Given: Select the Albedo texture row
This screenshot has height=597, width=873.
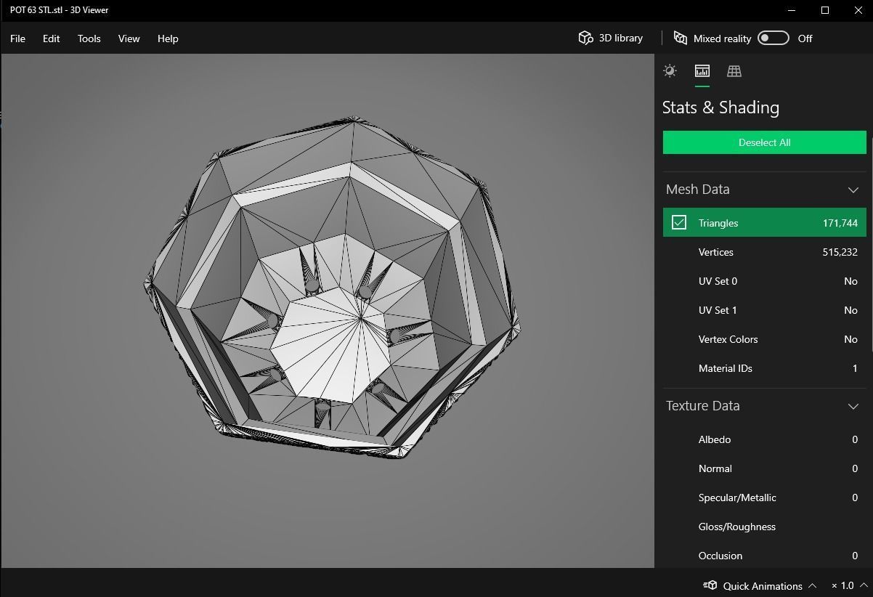Looking at the screenshot, I should click(764, 439).
